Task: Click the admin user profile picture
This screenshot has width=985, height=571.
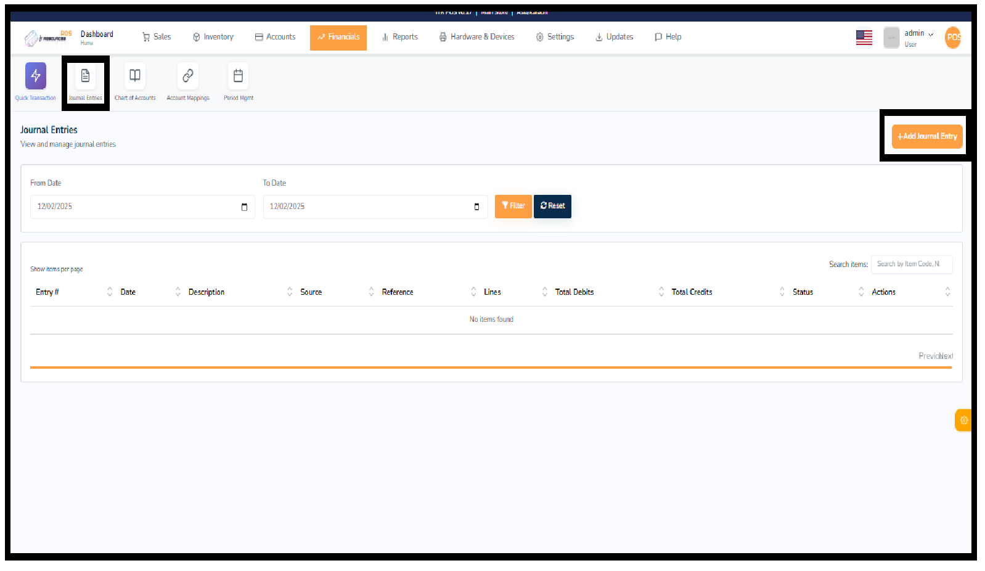Action: [x=891, y=38]
